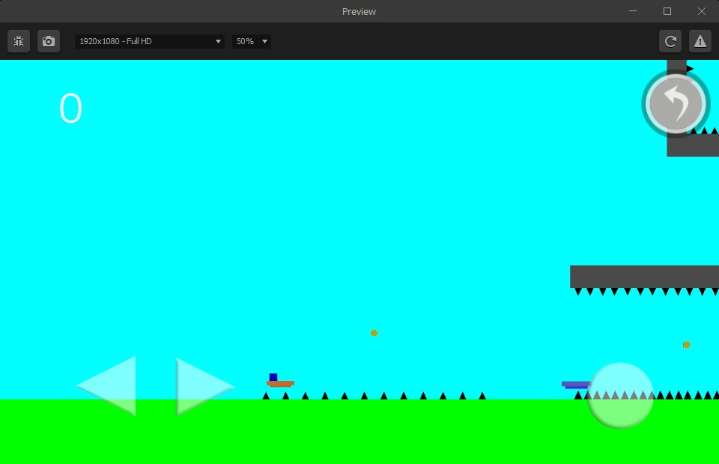
Task: Click the refresh preview icon
Action: coord(670,41)
